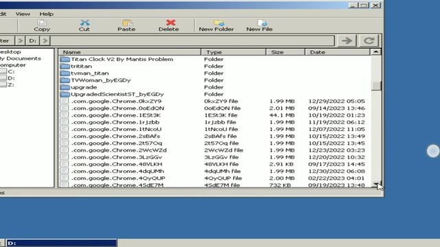The width and height of the screenshot is (440, 247).
Task: Select file .com.google.Chrome.3LzGGv
Action: pos(116,157)
